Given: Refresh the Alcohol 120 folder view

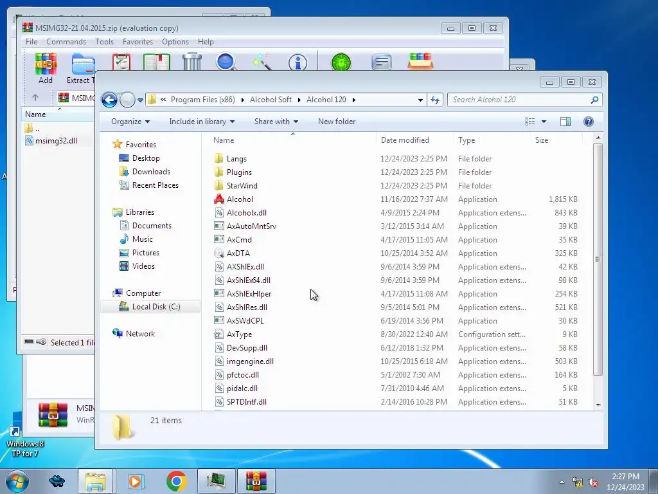Looking at the screenshot, I should coord(435,100).
